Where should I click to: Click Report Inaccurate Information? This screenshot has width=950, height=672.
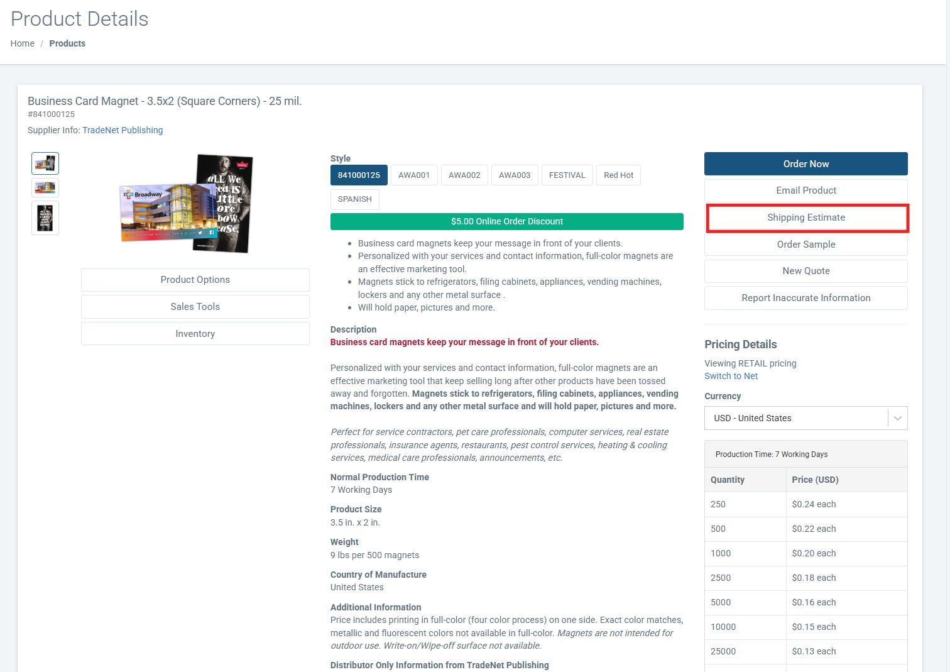pyautogui.click(x=806, y=298)
